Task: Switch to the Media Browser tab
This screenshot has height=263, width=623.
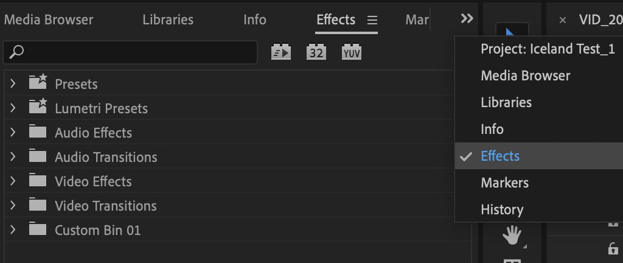Action: point(49,20)
